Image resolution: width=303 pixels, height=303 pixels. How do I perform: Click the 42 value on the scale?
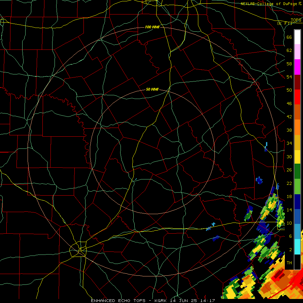pyautogui.click(x=289, y=117)
